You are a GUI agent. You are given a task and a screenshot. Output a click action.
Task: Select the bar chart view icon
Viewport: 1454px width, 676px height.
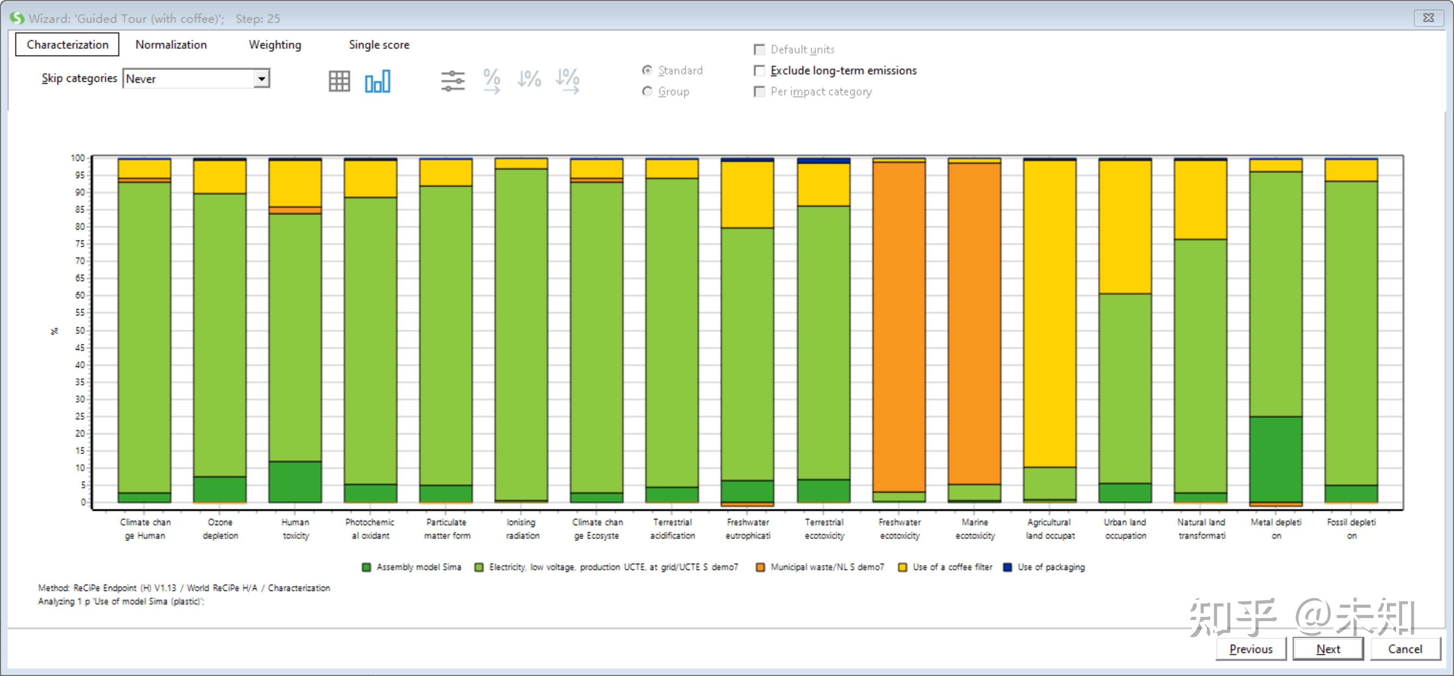(x=377, y=81)
